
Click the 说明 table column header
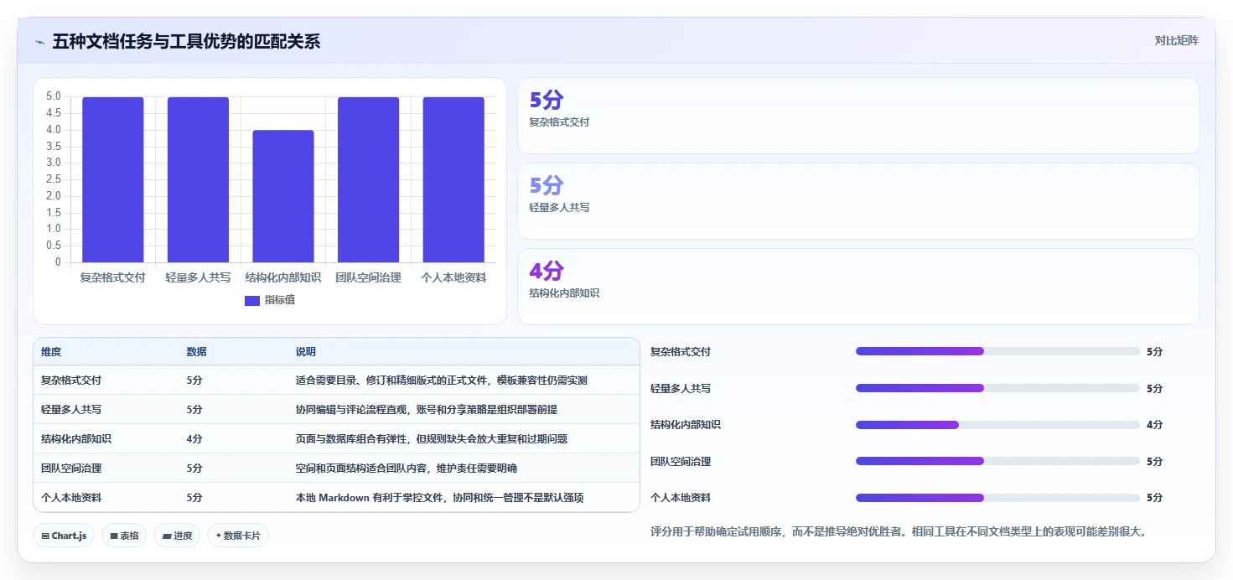[x=306, y=352]
